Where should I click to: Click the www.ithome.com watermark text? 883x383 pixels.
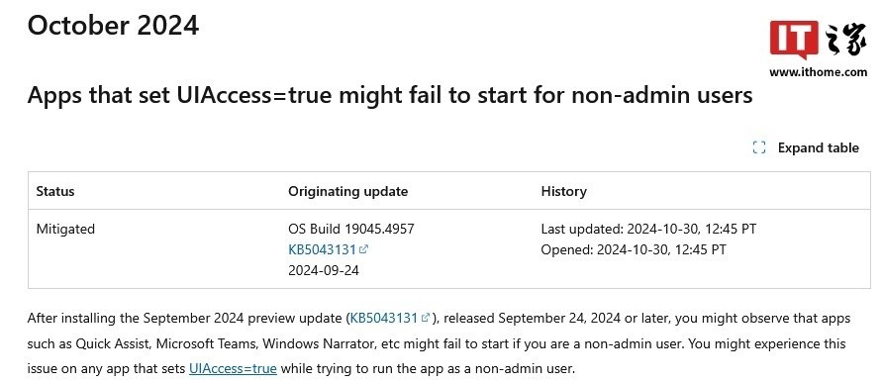tap(819, 72)
